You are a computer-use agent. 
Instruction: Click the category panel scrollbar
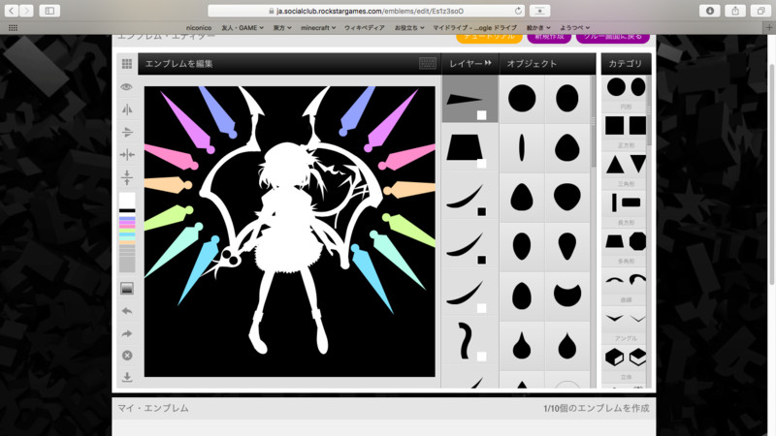pos(649,111)
